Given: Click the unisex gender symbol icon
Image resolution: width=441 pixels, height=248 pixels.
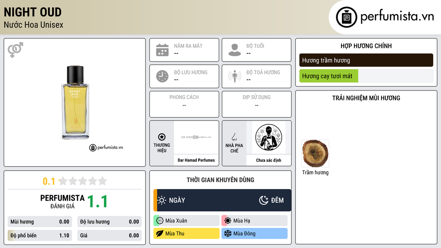Looking at the screenshot, I should coord(16,50).
